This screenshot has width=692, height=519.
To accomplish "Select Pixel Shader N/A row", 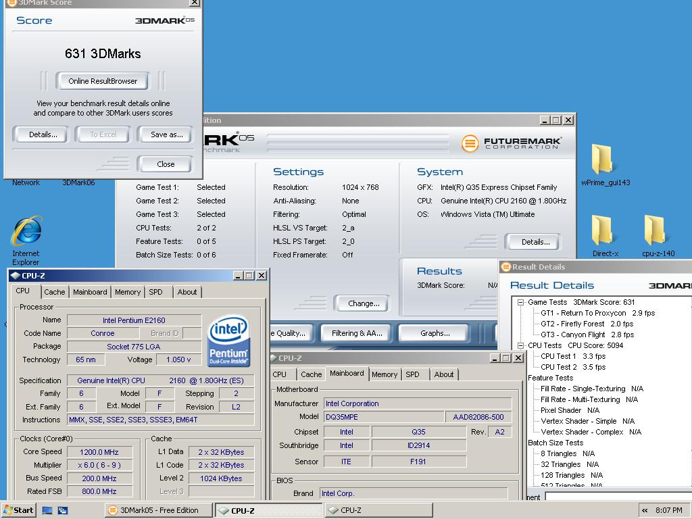I will click(x=570, y=410).
